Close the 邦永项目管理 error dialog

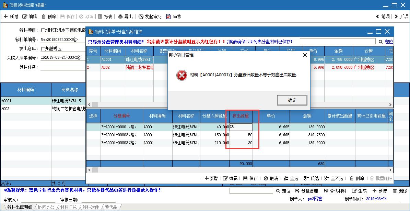(x=305, y=55)
